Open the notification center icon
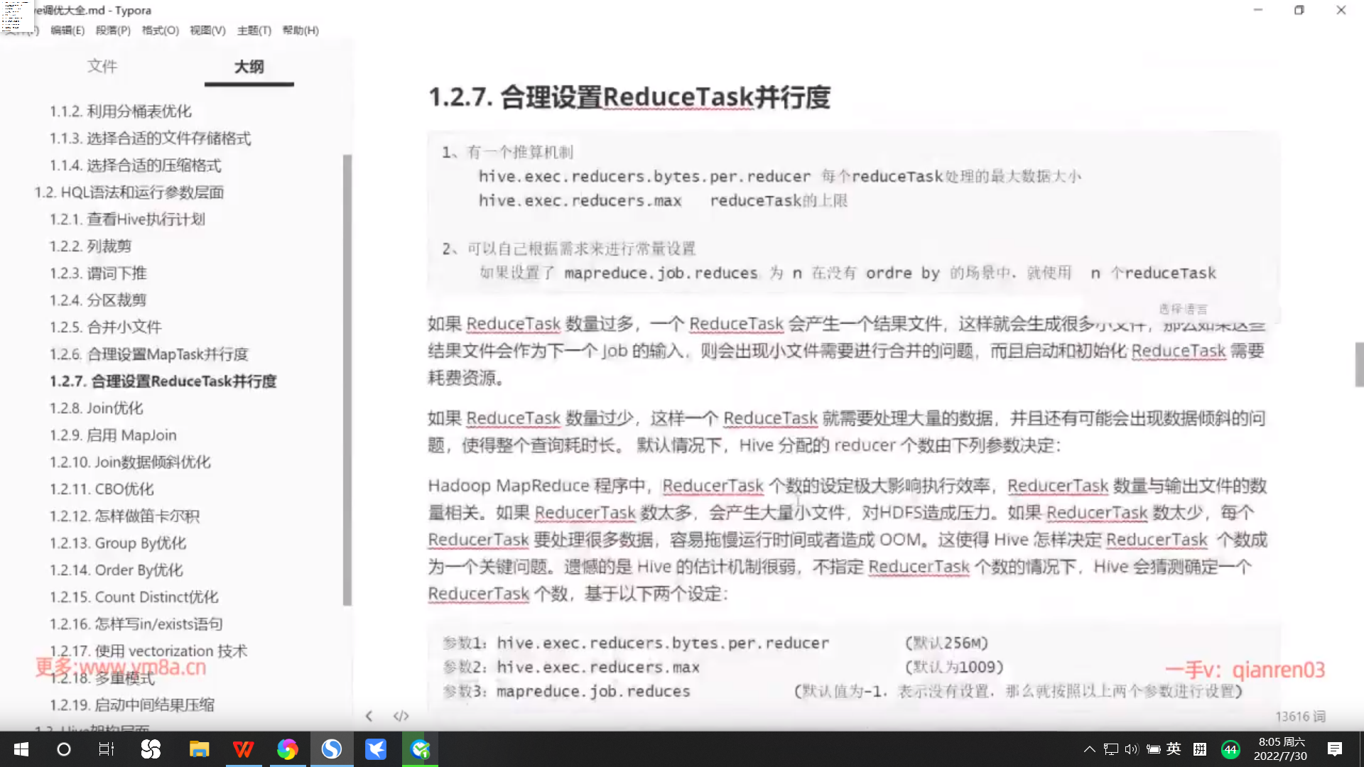The image size is (1364, 767). 1335,749
